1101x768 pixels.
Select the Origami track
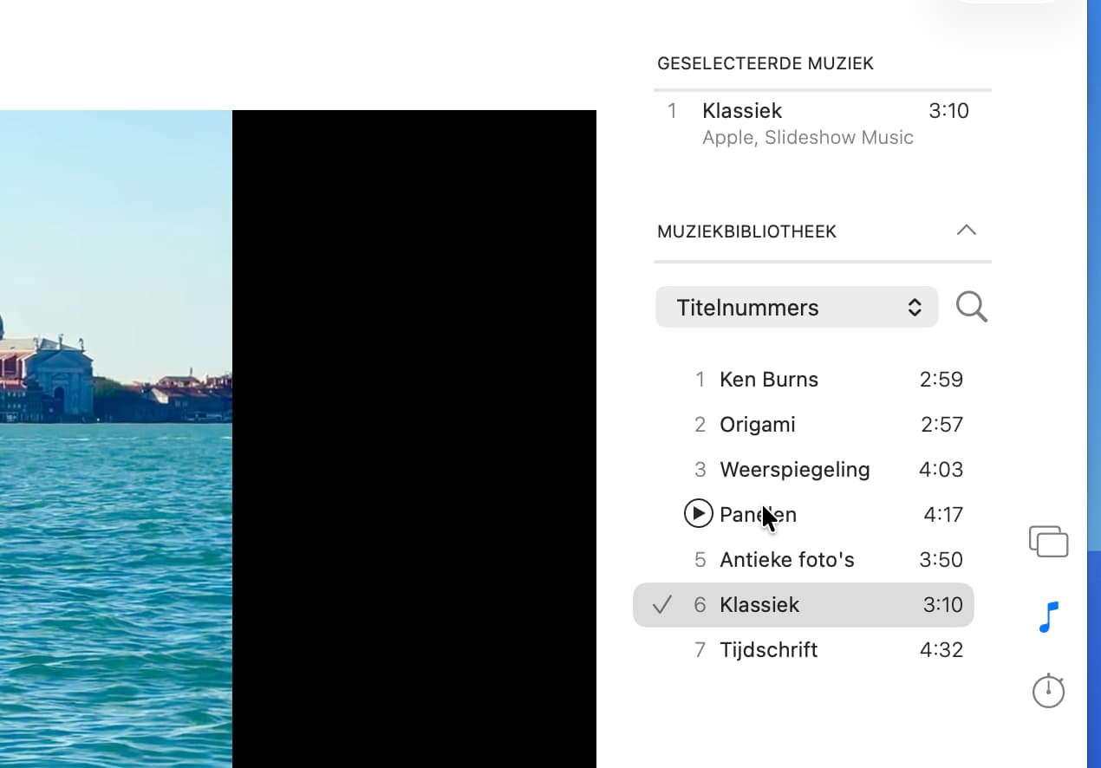804,425
